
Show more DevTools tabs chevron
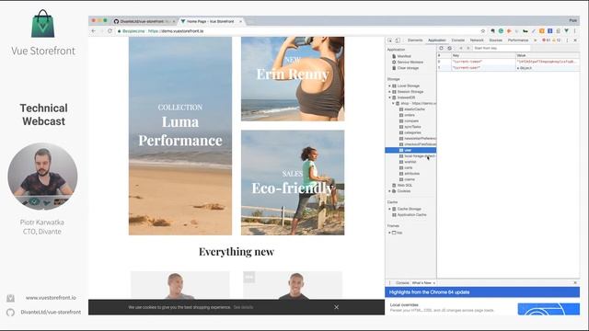[536, 40]
